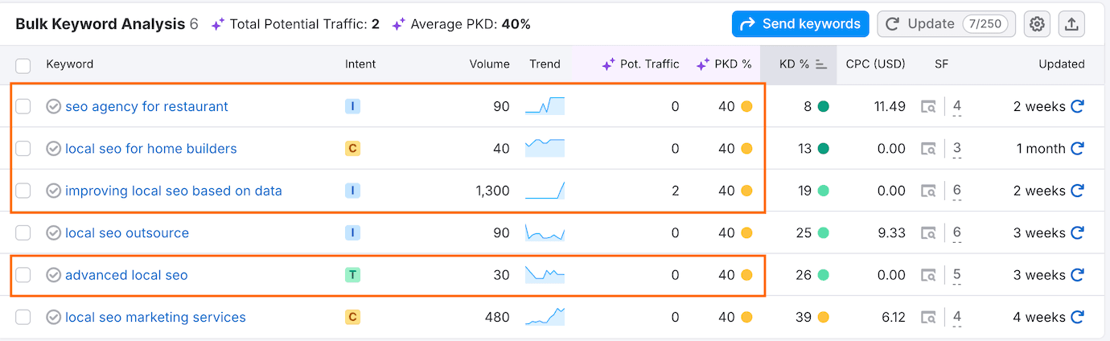Open table settings gear icon

click(1038, 24)
